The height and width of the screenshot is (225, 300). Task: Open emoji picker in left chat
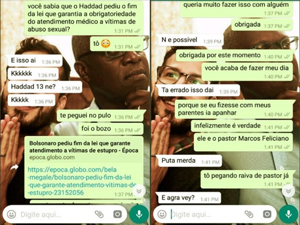pyautogui.click(x=11, y=214)
